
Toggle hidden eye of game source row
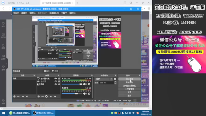pyautogui.click(x=56, y=81)
